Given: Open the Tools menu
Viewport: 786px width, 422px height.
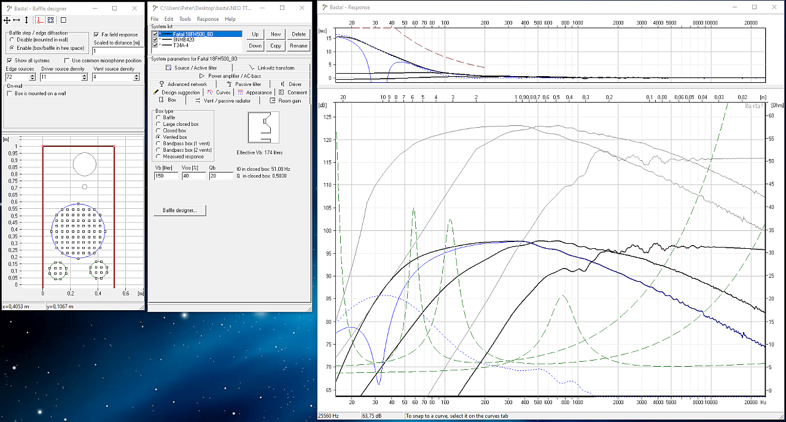Looking at the screenshot, I should pyautogui.click(x=185, y=19).
